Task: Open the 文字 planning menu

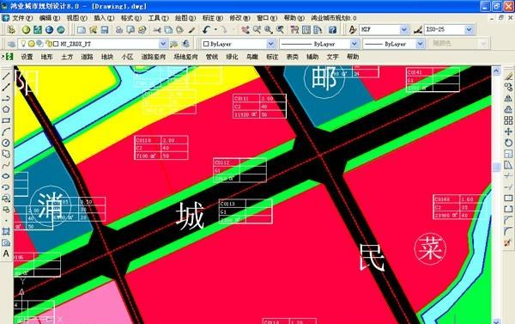Action: pyautogui.click(x=332, y=57)
